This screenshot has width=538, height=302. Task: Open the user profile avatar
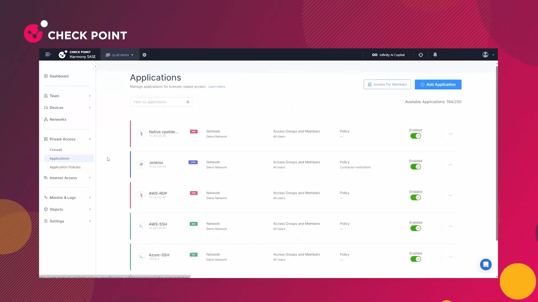point(485,55)
